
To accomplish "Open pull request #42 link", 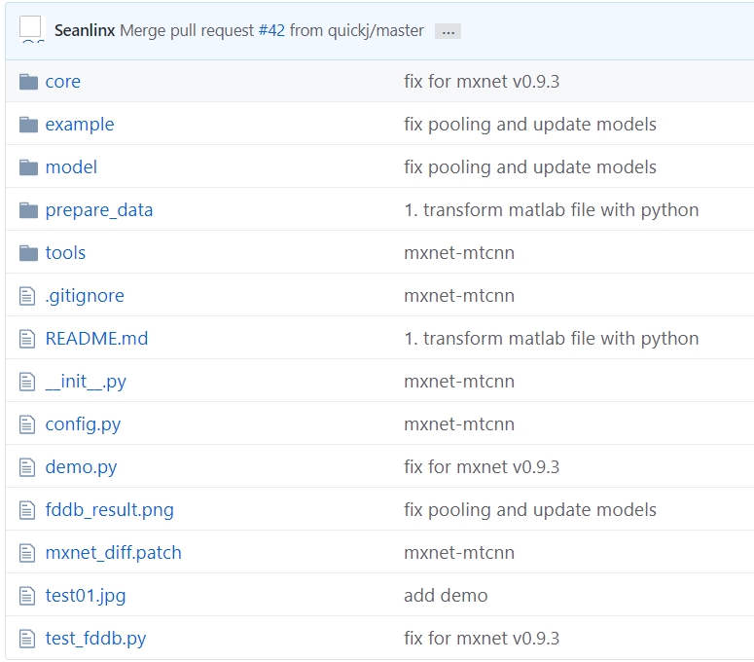I will 271,30.
